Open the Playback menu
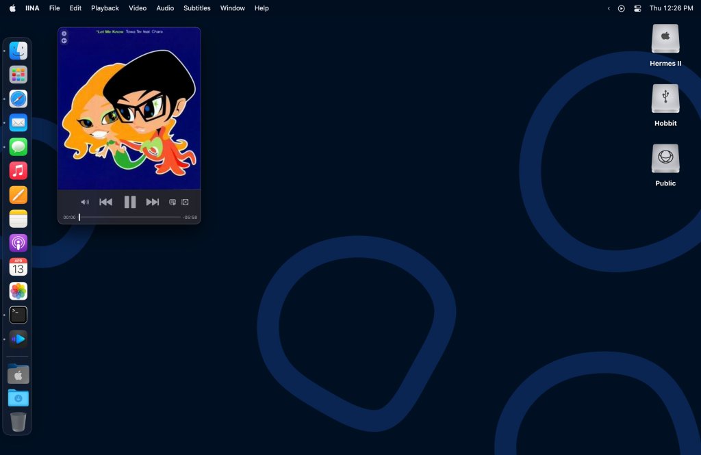 (105, 8)
